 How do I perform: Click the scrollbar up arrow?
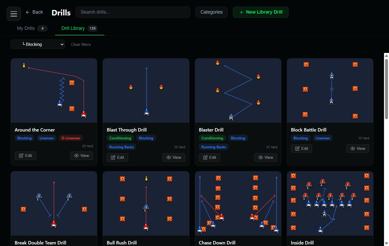point(386,55)
